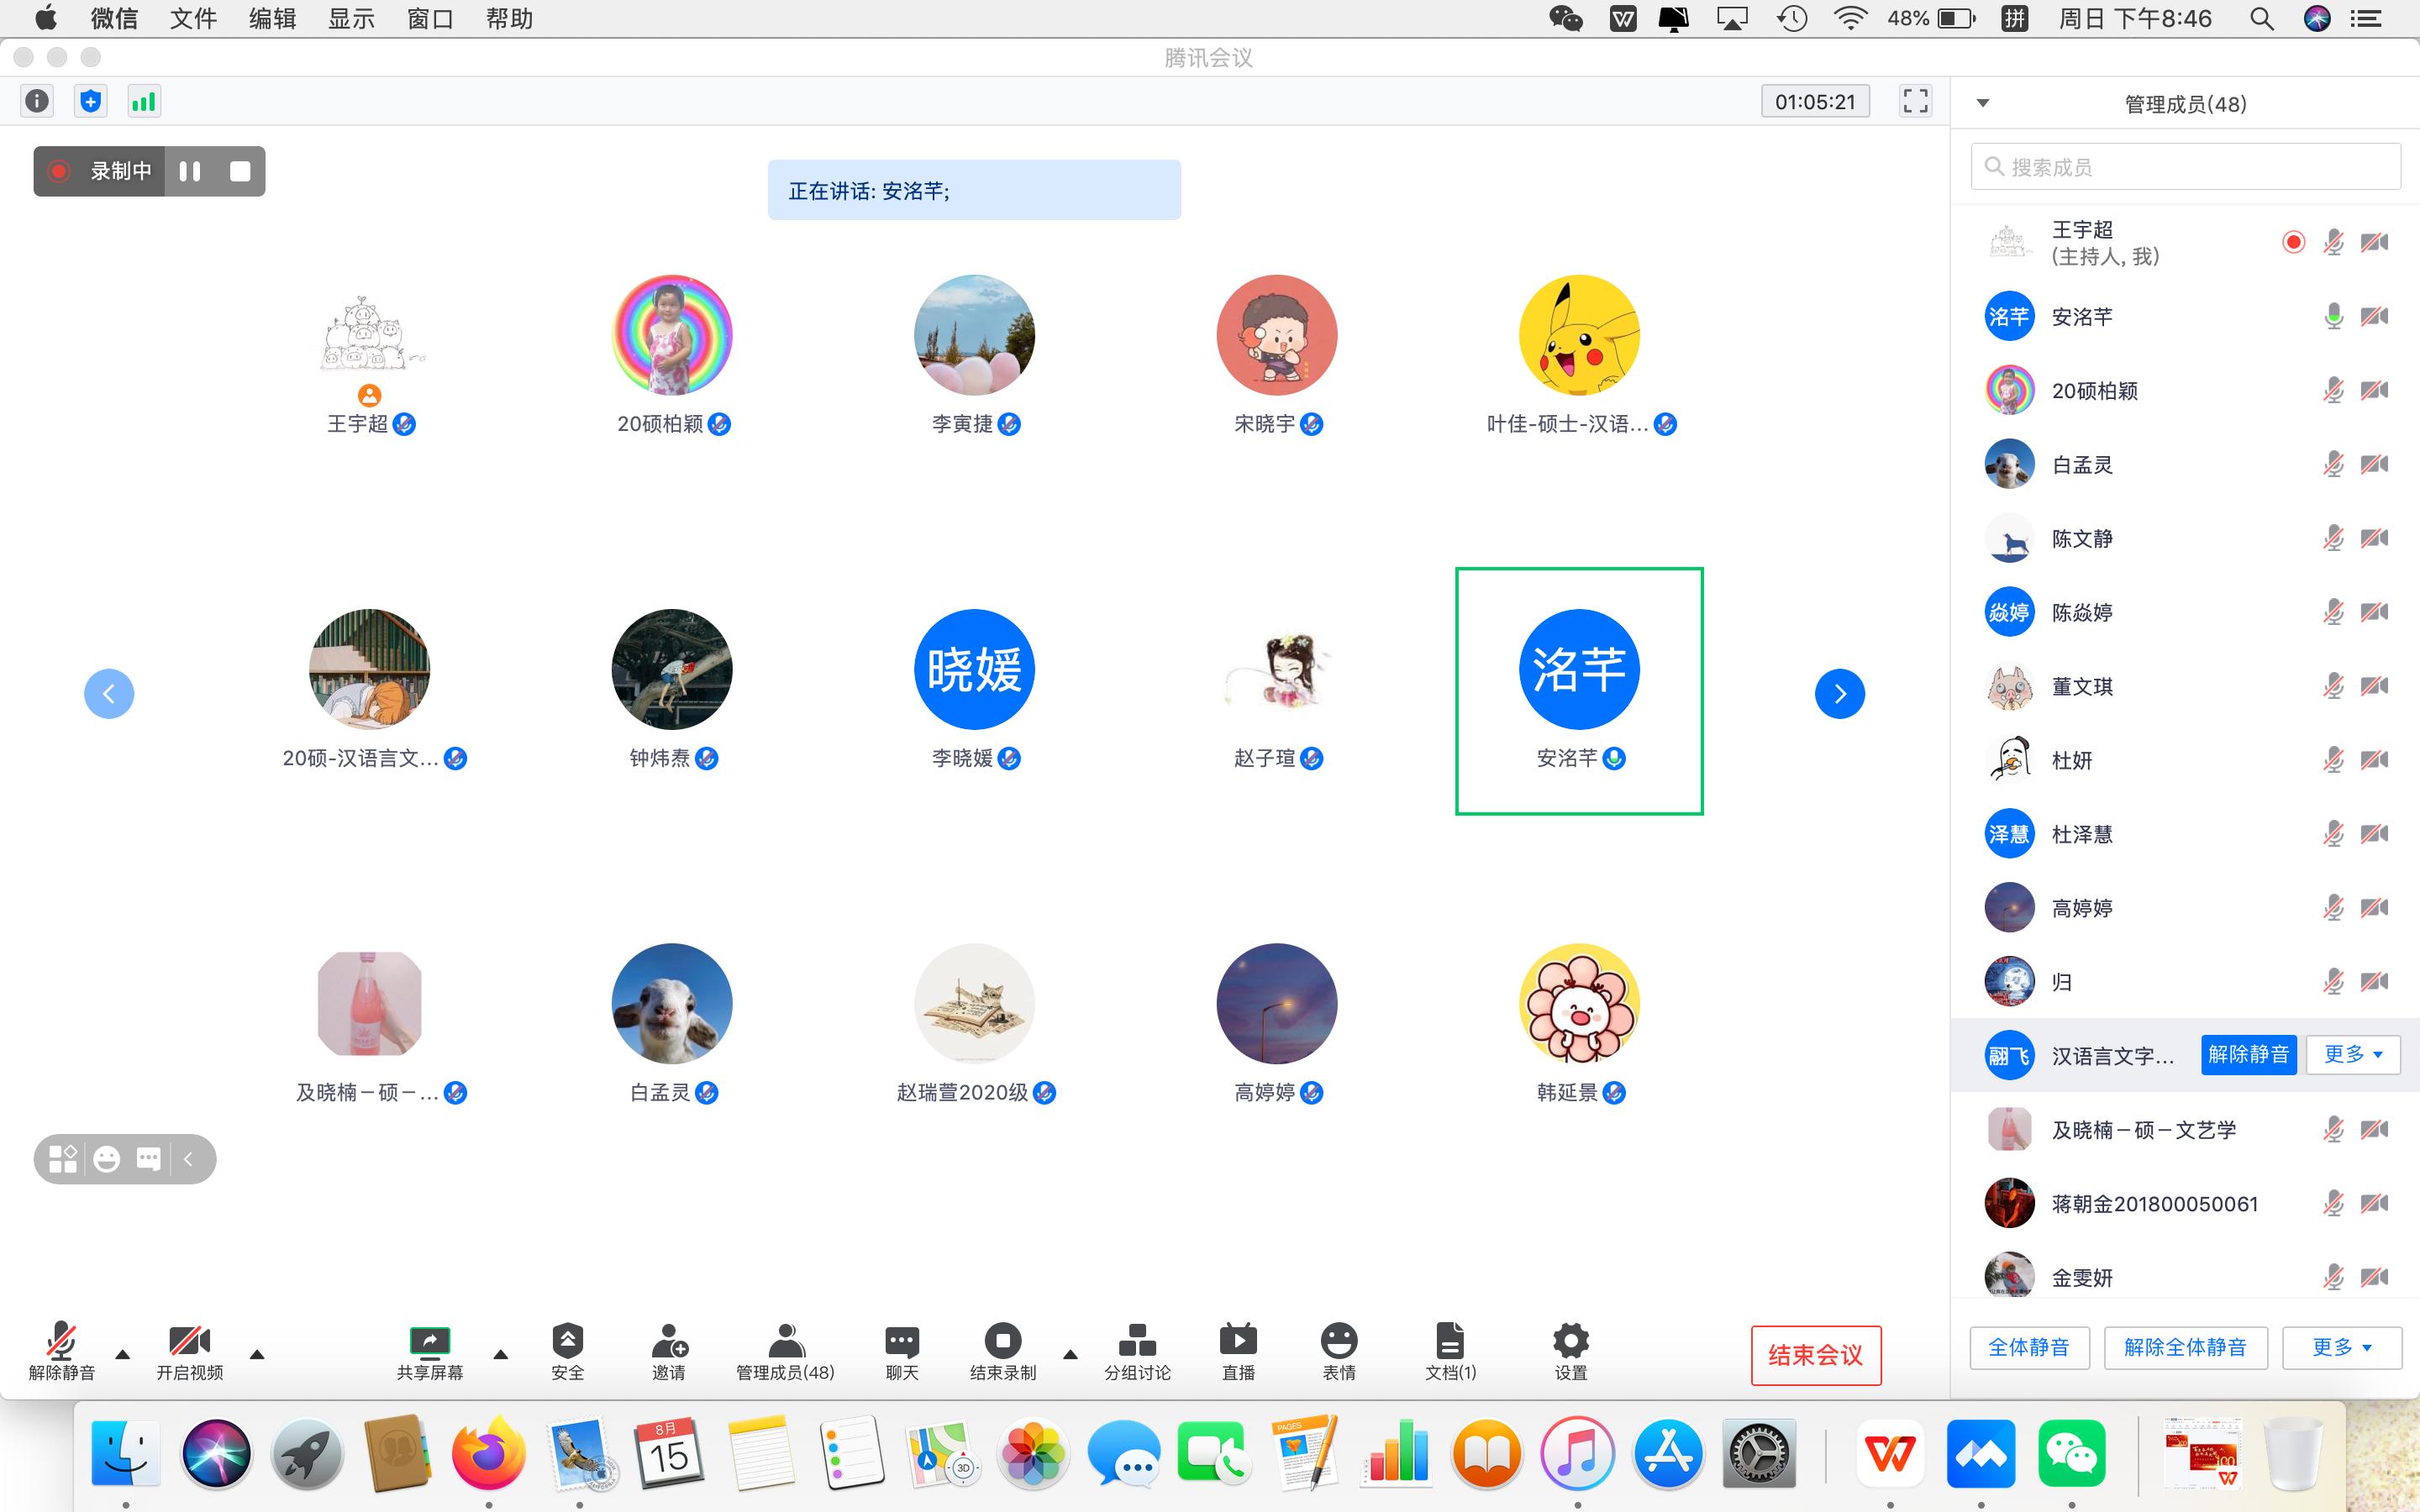The width and height of the screenshot is (2420, 1512).
Task: Enter fullscreen with the expand icon
Action: click(1914, 101)
